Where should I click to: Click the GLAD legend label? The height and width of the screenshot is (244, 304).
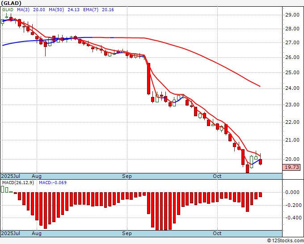coord(8,10)
